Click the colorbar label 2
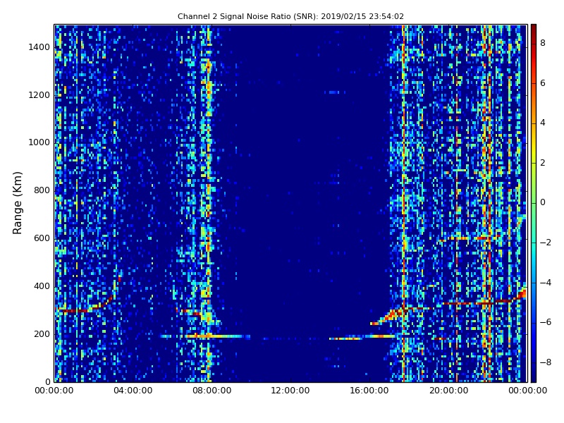This screenshot has height=423, width=564. point(543,163)
